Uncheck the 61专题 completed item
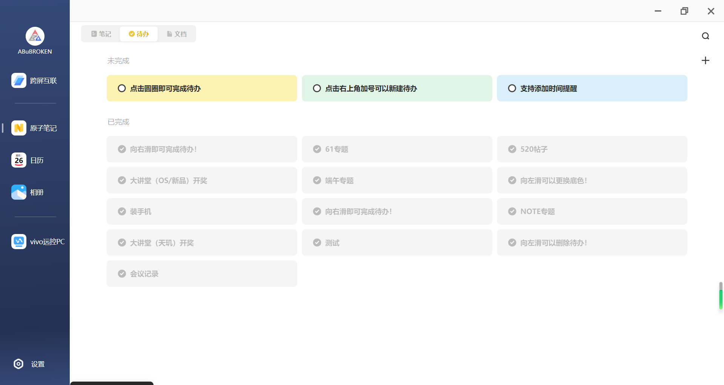 pos(317,149)
